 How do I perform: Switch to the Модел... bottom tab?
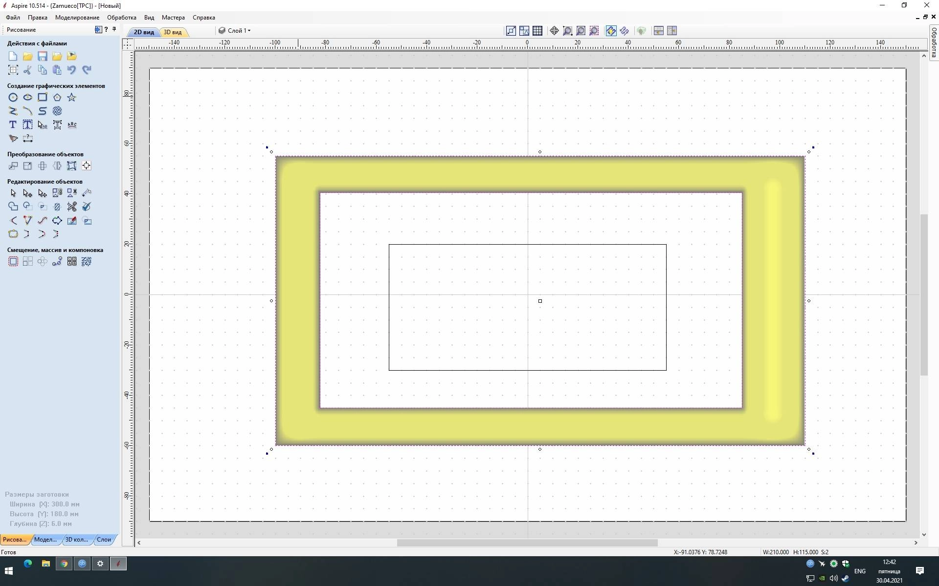click(x=45, y=539)
